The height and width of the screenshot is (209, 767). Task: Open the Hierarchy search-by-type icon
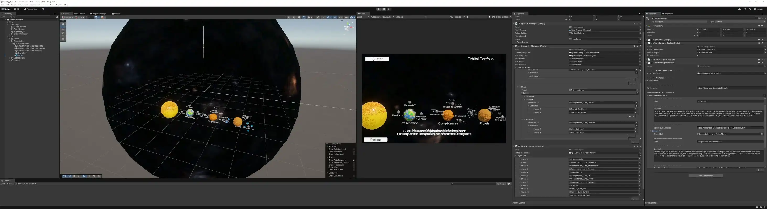tap(57, 17)
